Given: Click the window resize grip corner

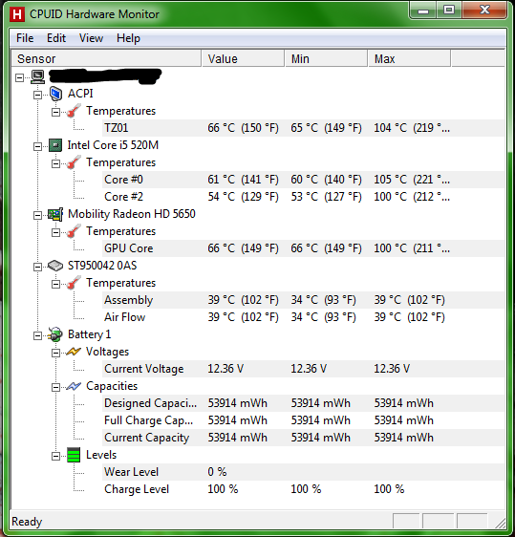Looking at the screenshot, I should (x=500, y=523).
